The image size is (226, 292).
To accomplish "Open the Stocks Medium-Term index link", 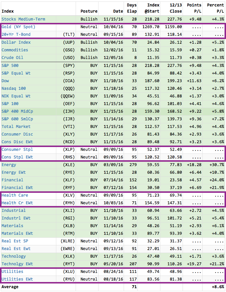I will point(23,19).
